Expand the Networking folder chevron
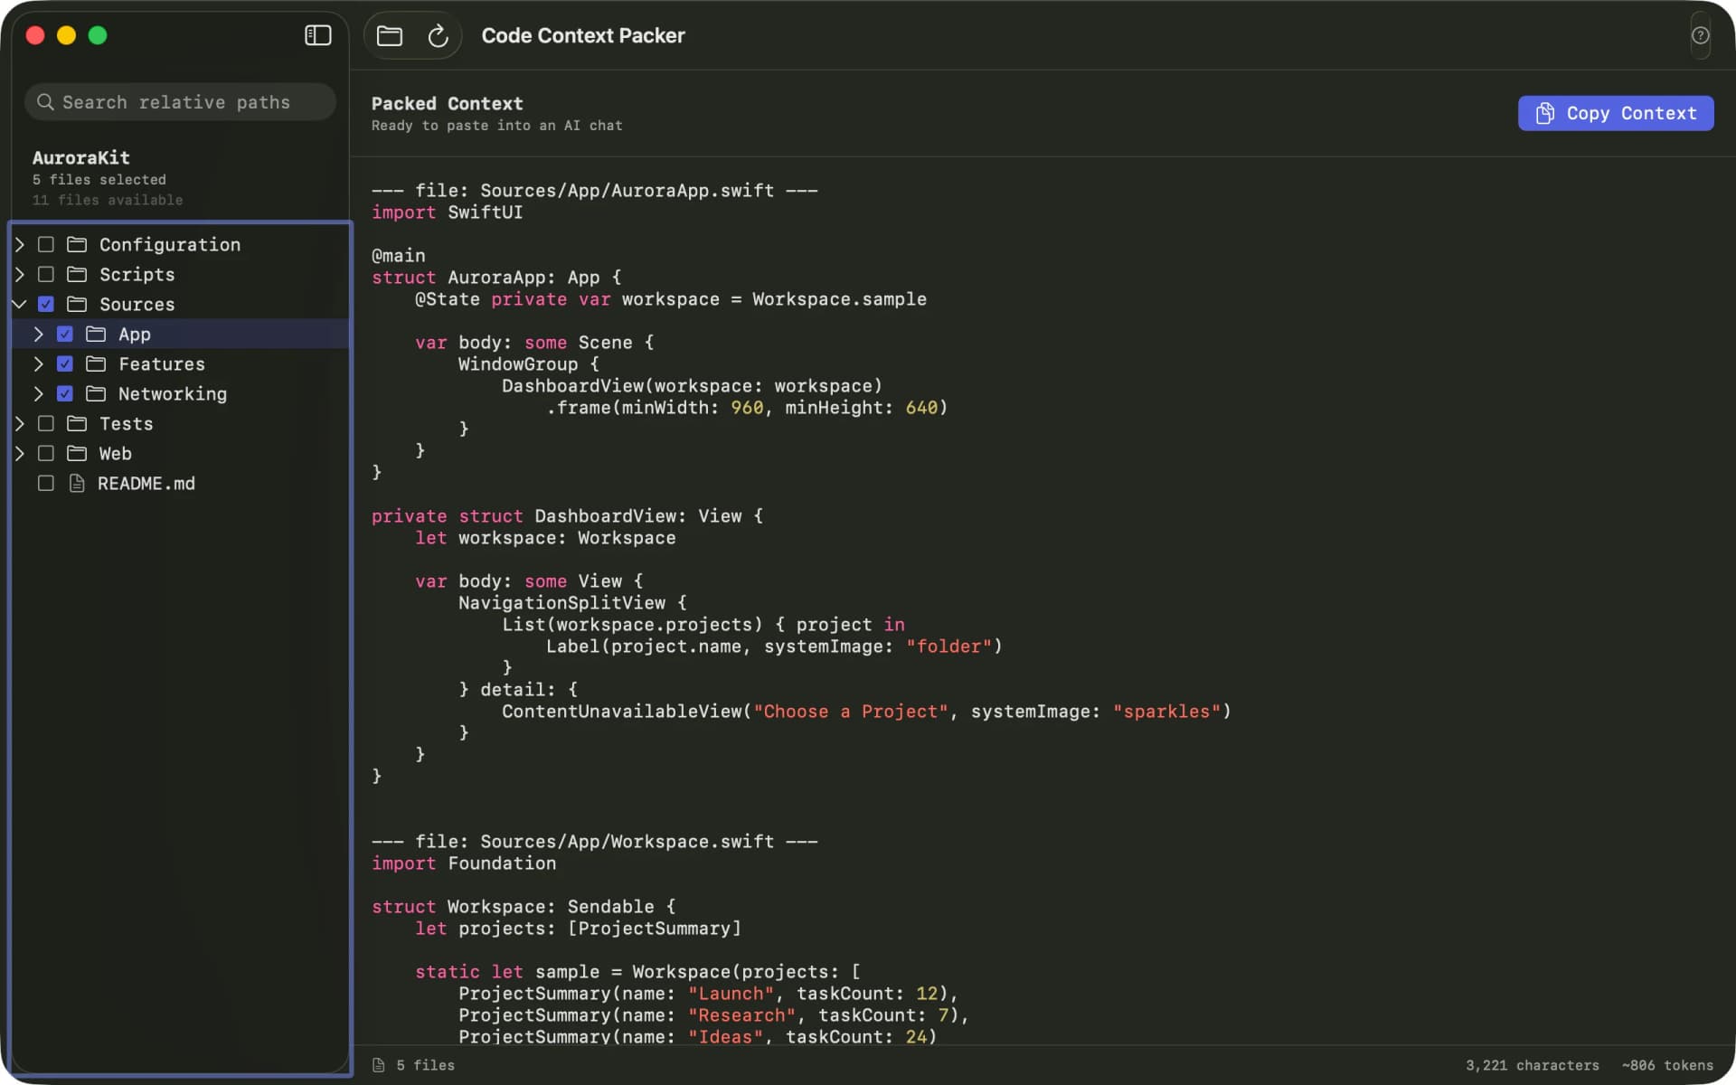Image resolution: width=1736 pixels, height=1085 pixels. [x=39, y=393]
